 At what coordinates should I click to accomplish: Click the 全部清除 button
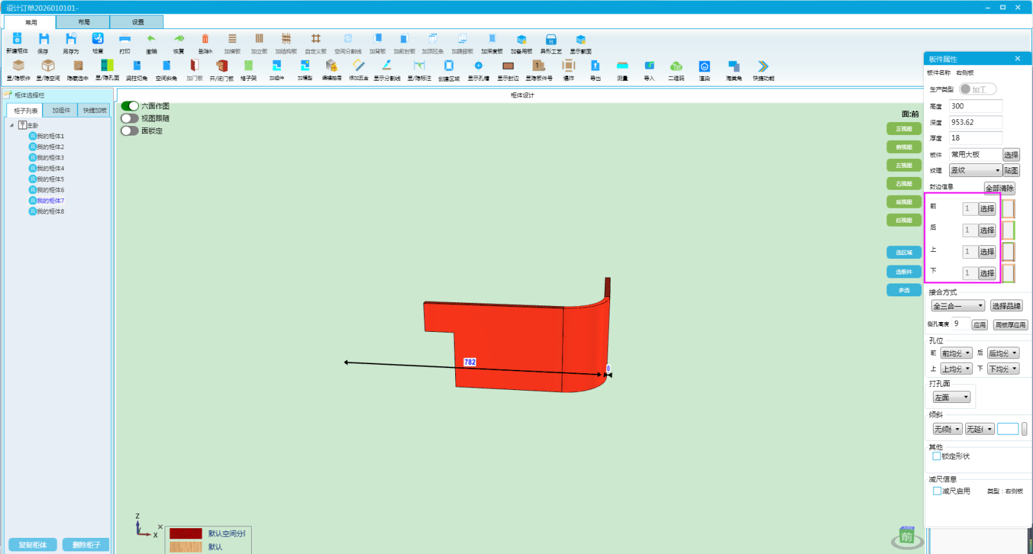999,188
